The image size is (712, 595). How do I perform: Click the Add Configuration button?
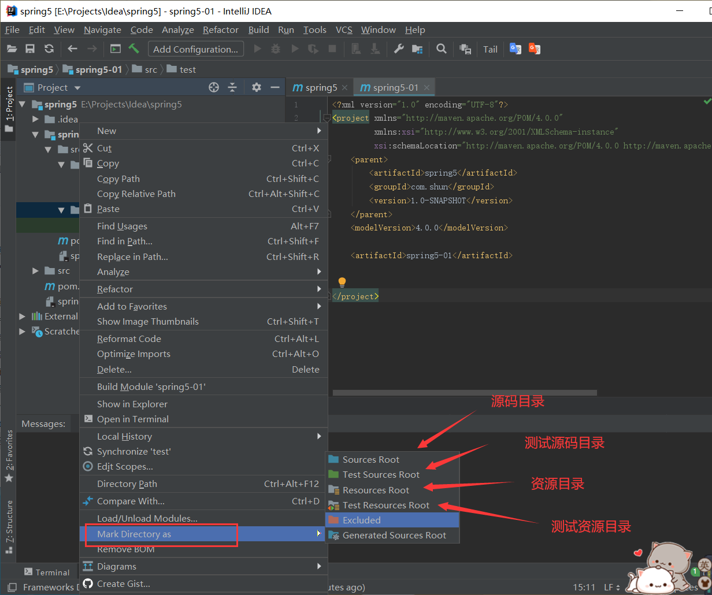tap(196, 49)
